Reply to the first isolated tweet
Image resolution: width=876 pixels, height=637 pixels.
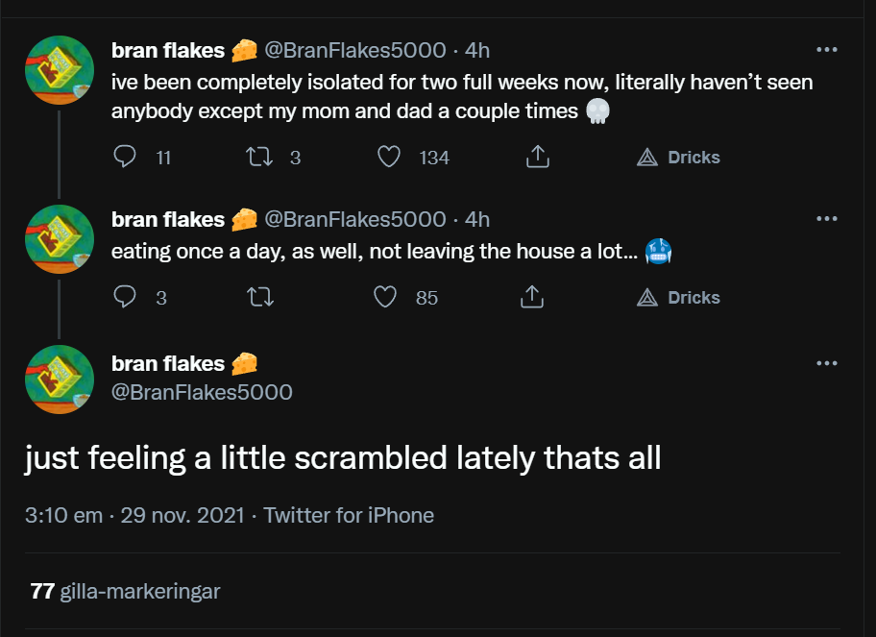(126, 158)
